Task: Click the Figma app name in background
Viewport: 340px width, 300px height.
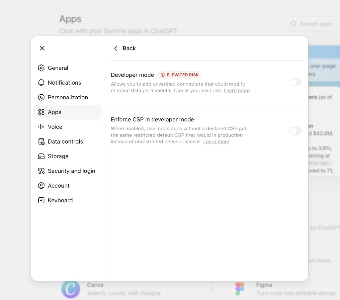Action: coord(264,285)
